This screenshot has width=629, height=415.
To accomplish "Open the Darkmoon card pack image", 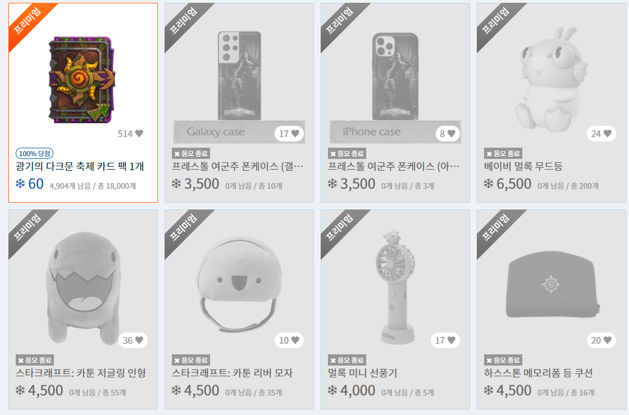I will [82, 80].
